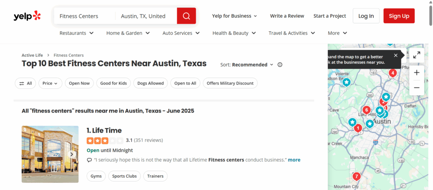Zoom out on the map
This screenshot has height=190, width=433.
tap(417, 88)
